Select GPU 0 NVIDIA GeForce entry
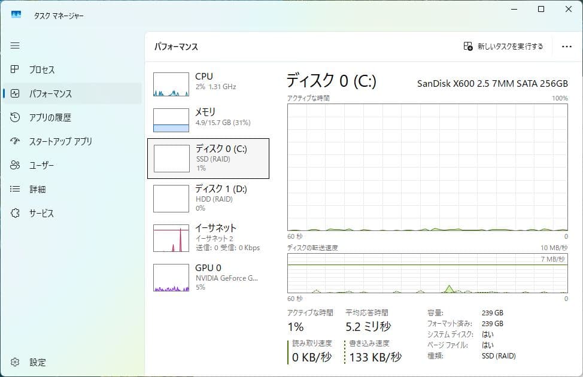 pyautogui.click(x=208, y=277)
